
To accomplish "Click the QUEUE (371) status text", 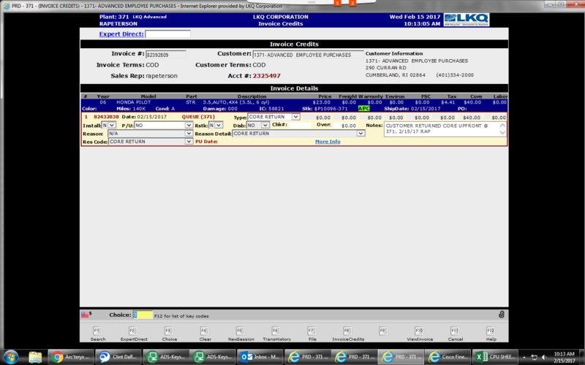I will pyautogui.click(x=198, y=117).
